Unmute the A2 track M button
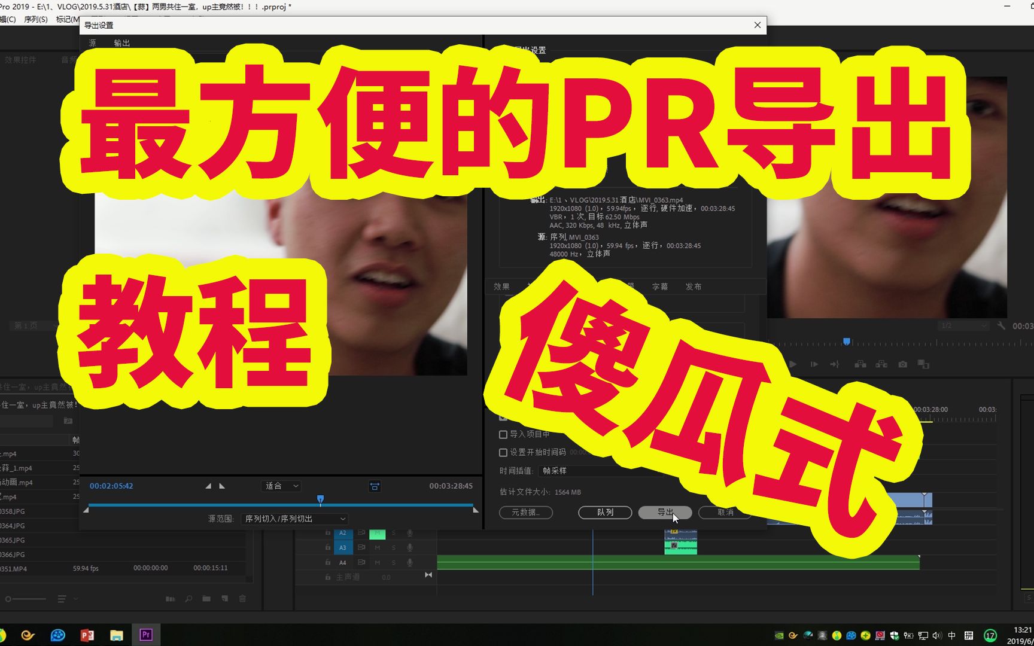Image resolution: width=1034 pixels, height=646 pixels. [377, 534]
